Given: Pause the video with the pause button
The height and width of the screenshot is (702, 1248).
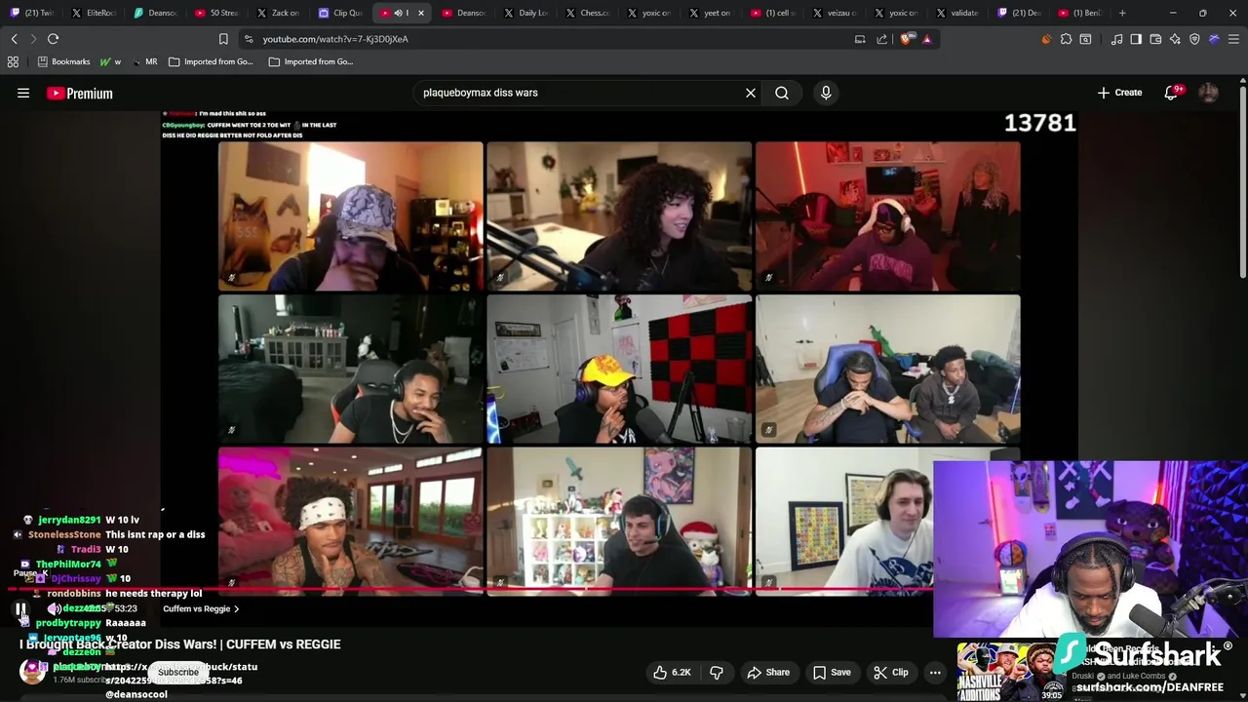Looking at the screenshot, I should [20, 609].
